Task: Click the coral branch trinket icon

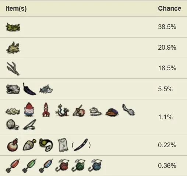Action: (62, 110)
